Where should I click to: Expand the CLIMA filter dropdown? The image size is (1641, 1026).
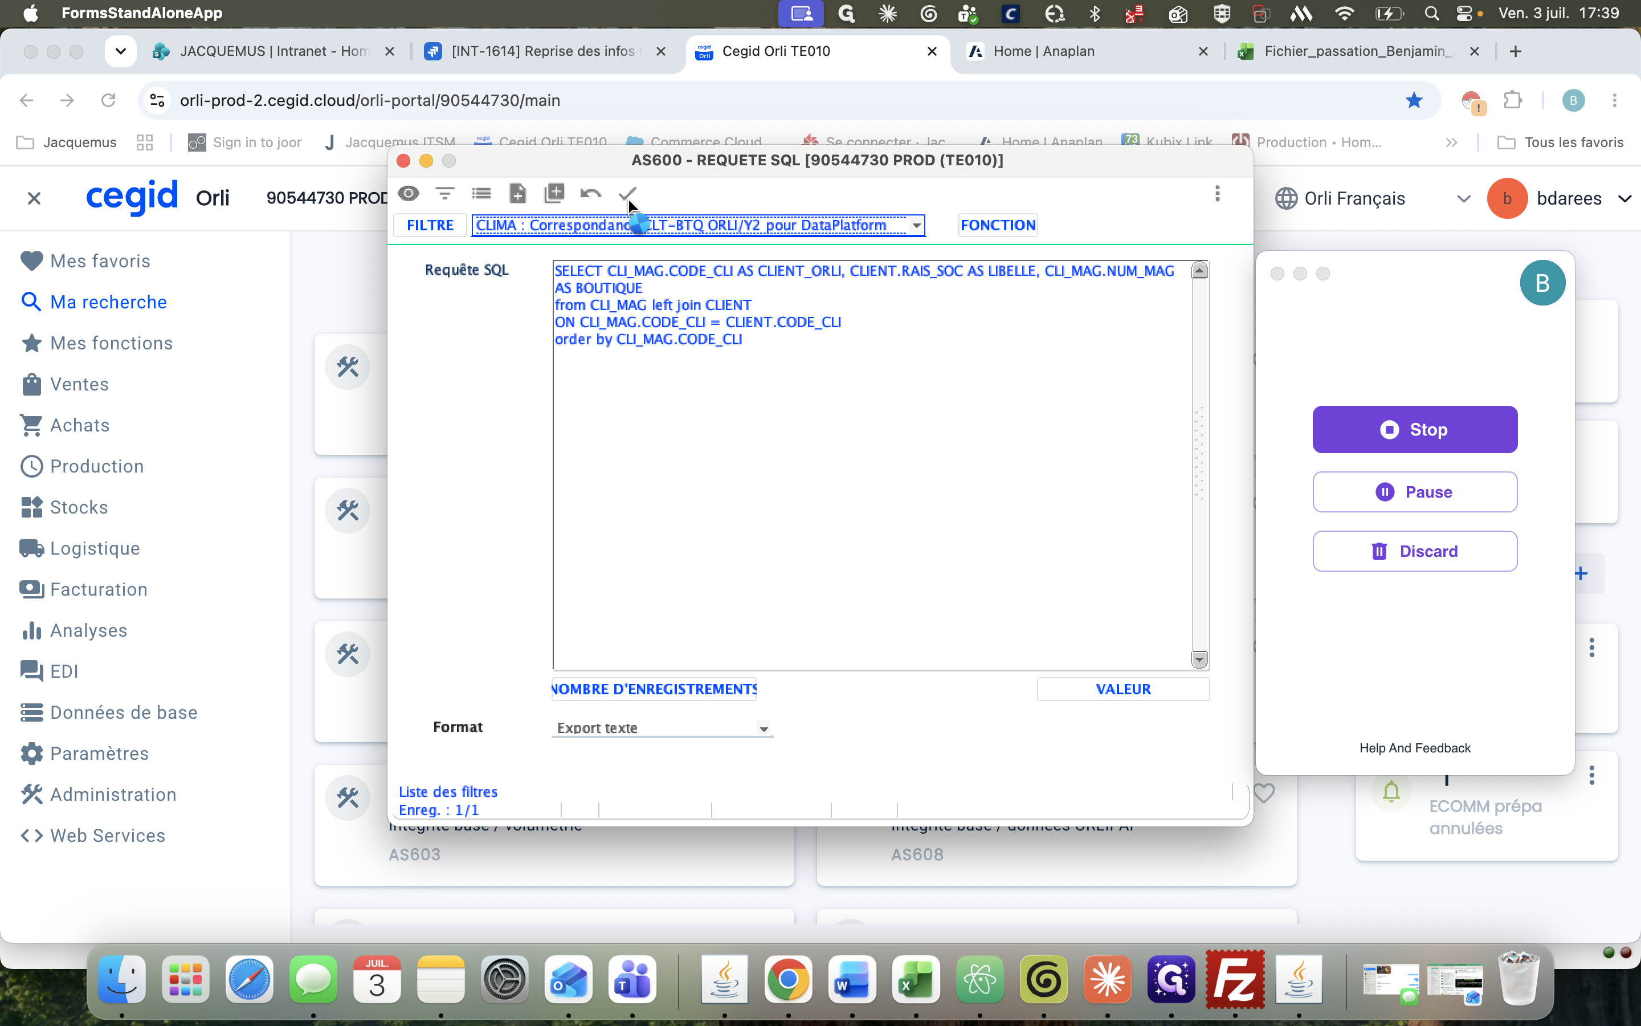point(916,225)
